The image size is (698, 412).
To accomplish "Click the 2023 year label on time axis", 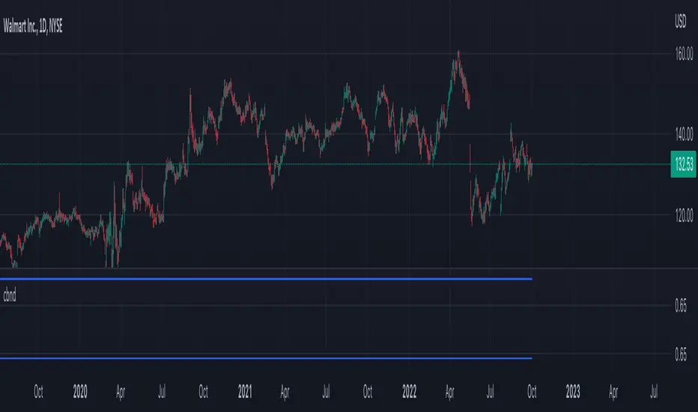I will point(573,392).
